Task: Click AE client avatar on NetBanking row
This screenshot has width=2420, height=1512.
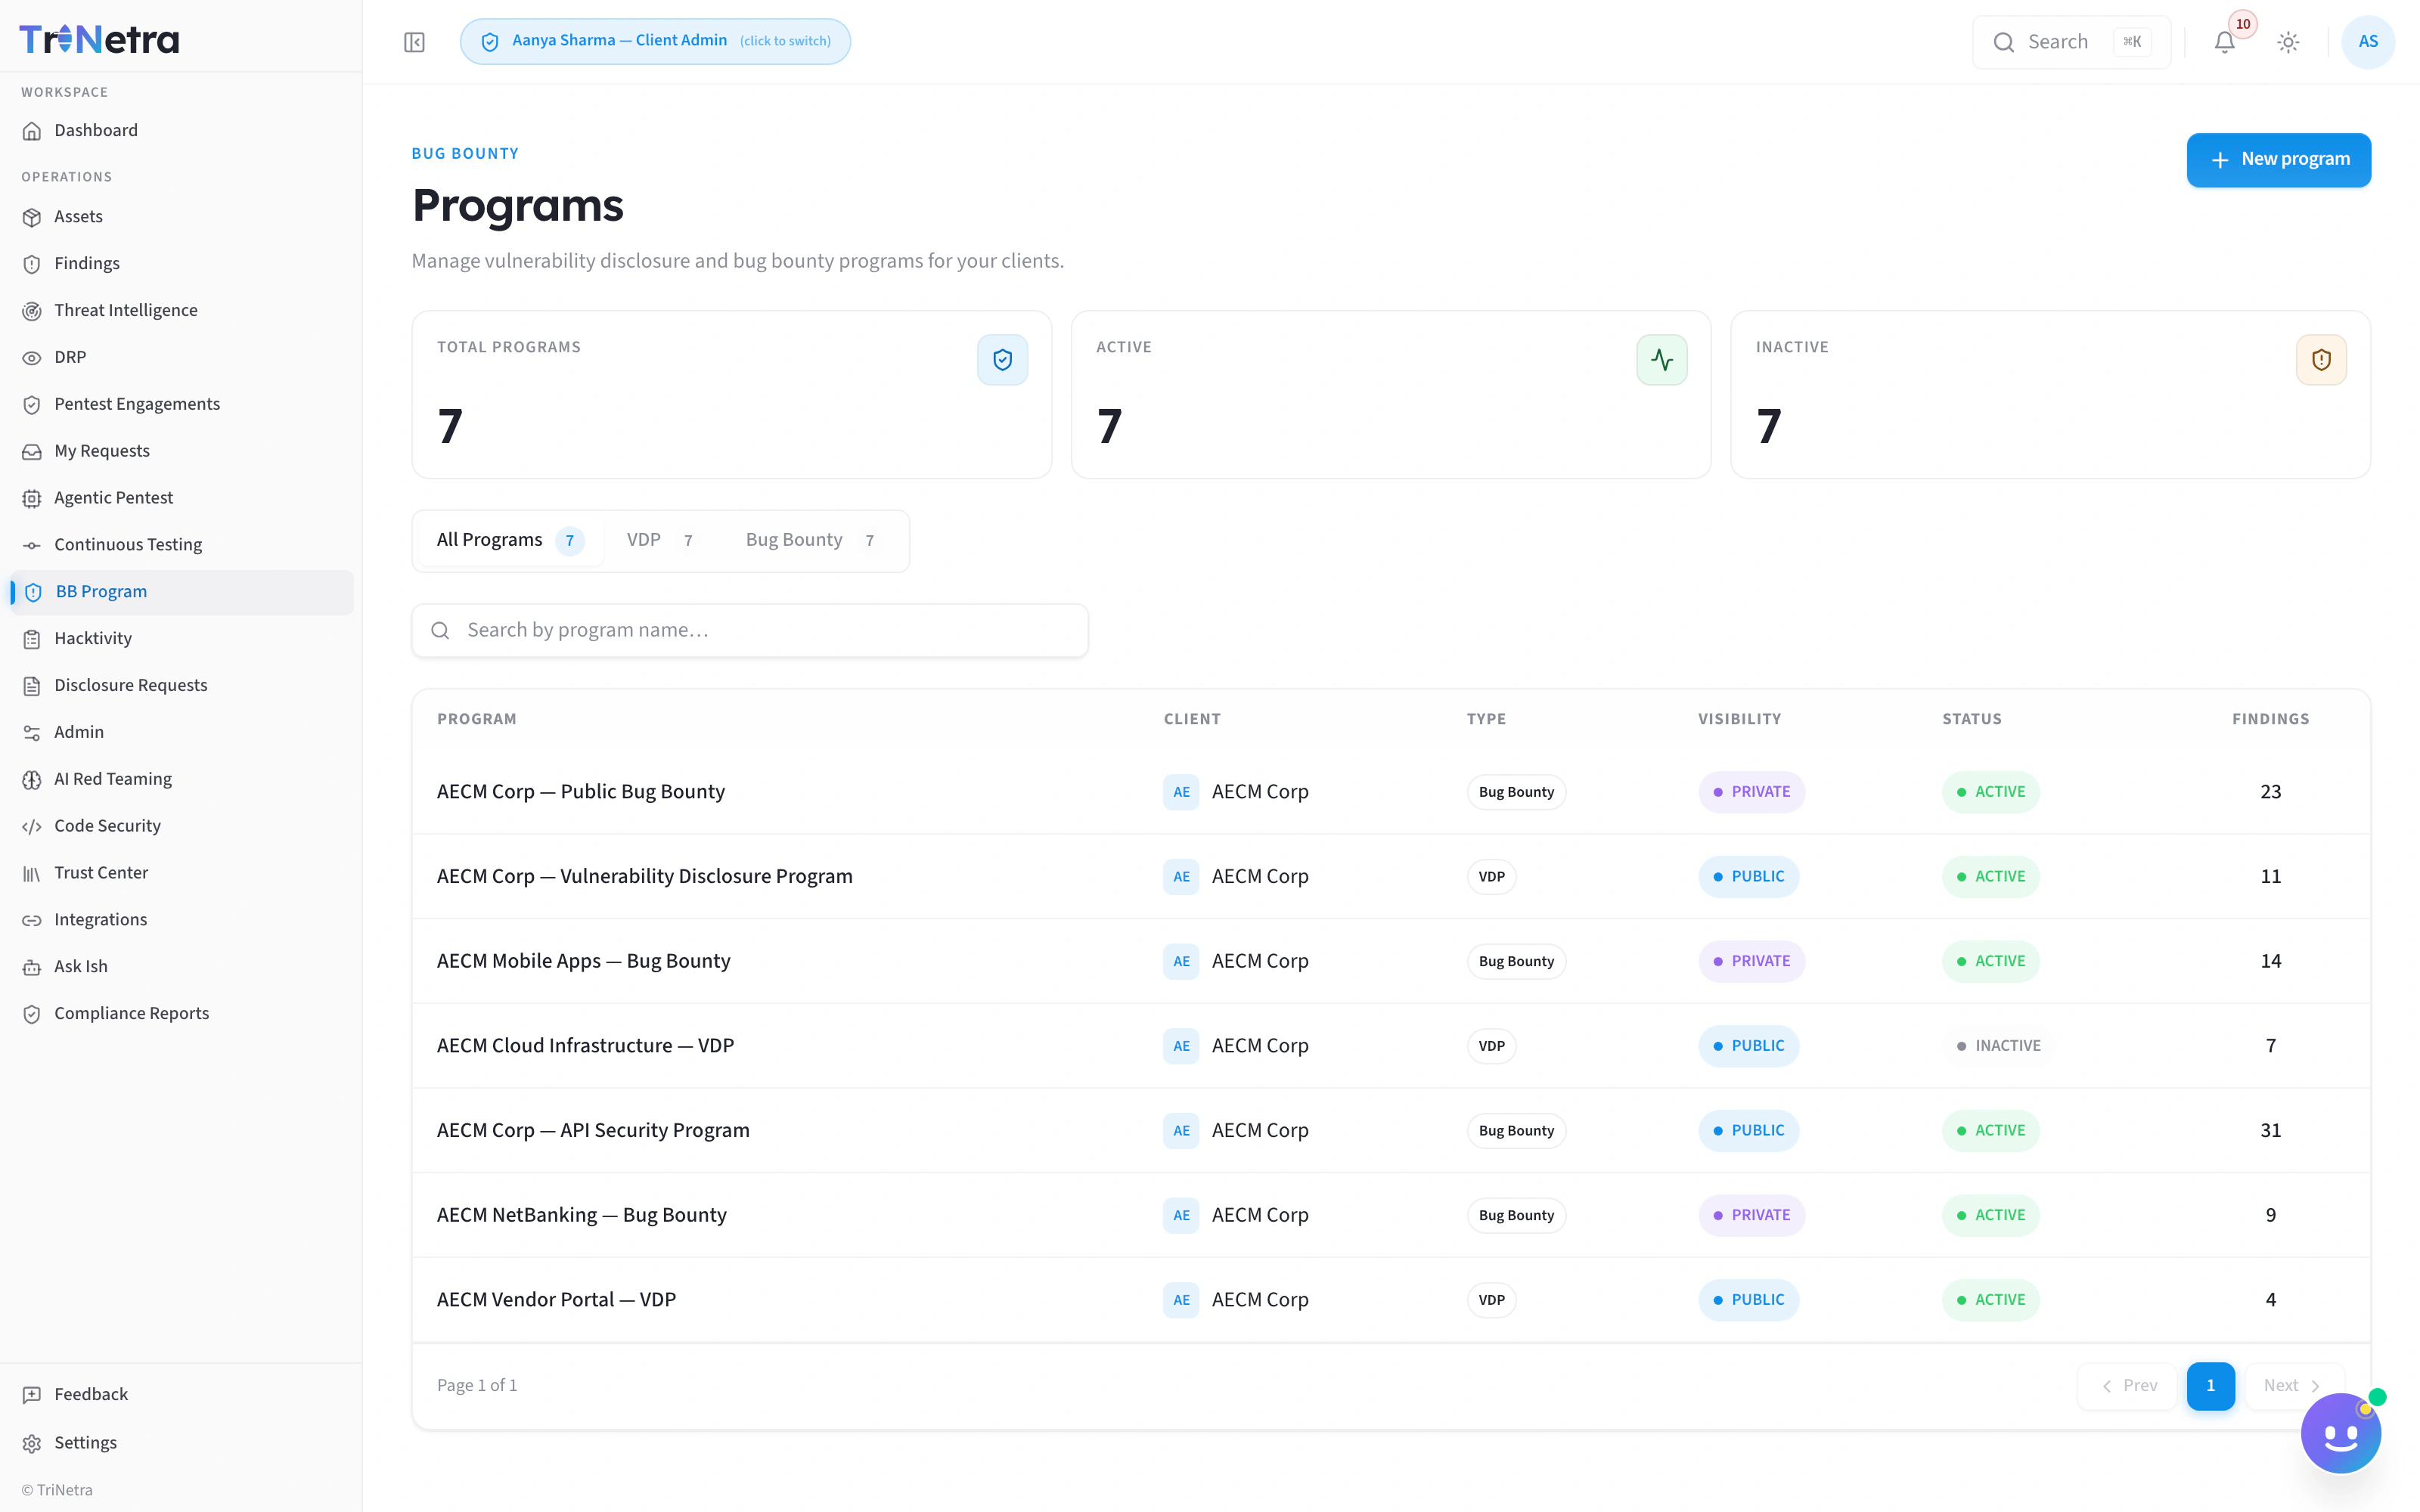Action: [x=1181, y=1216]
